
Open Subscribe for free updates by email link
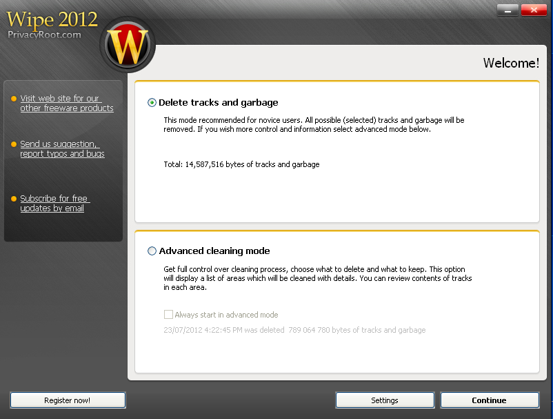[x=55, y=204]
